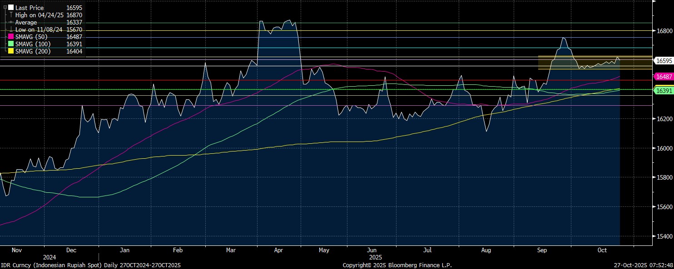Viewport: 674px width, 269px height.
Task: Click the Sep label on the time axis
Action: click(541, 250)
